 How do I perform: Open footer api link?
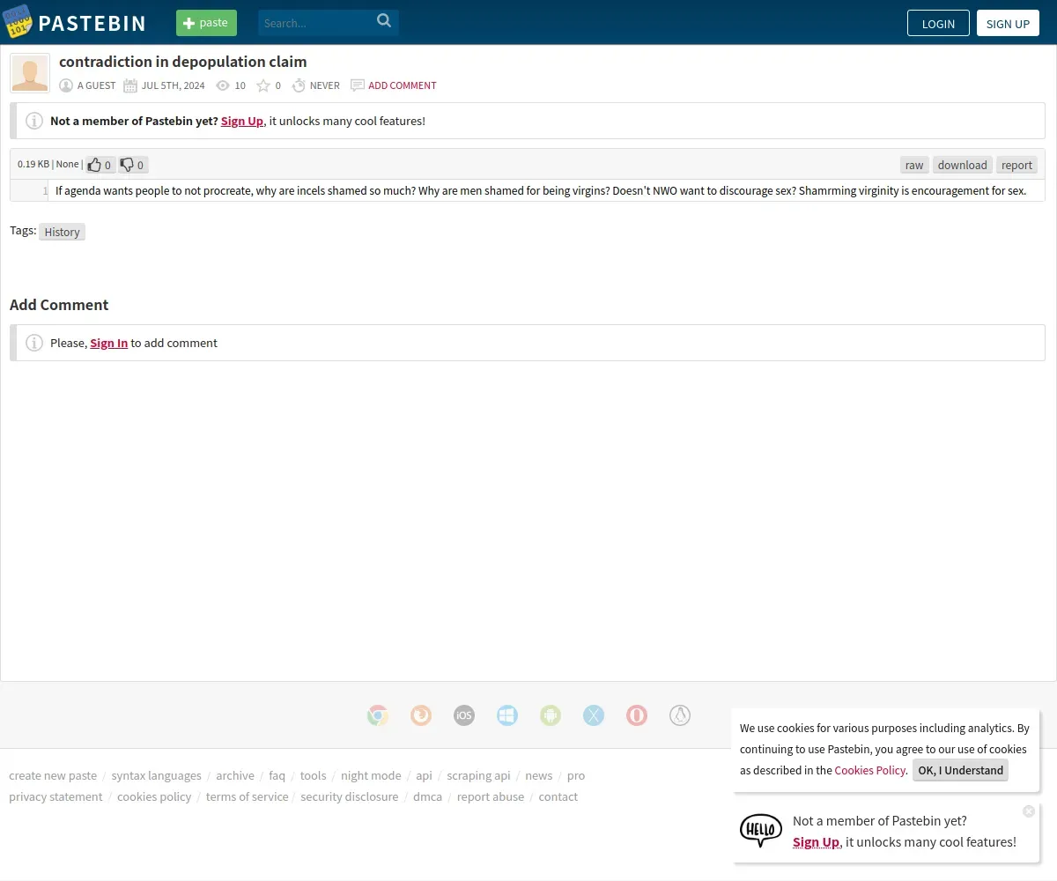pyautogui.click(x=424, y=775)
